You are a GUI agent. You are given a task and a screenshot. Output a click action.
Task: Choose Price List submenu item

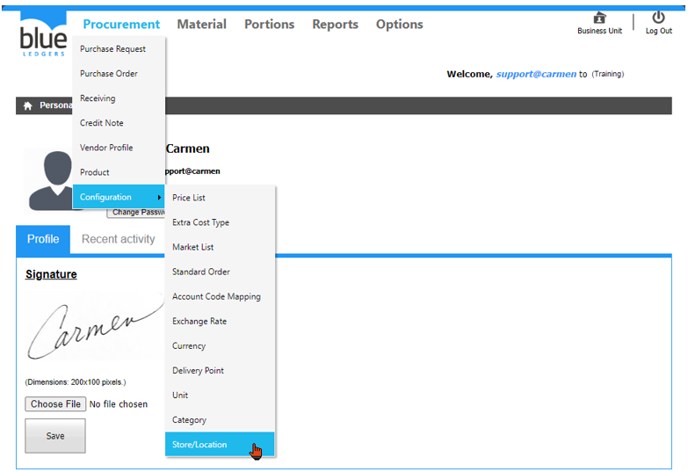(x=189, y=198)
